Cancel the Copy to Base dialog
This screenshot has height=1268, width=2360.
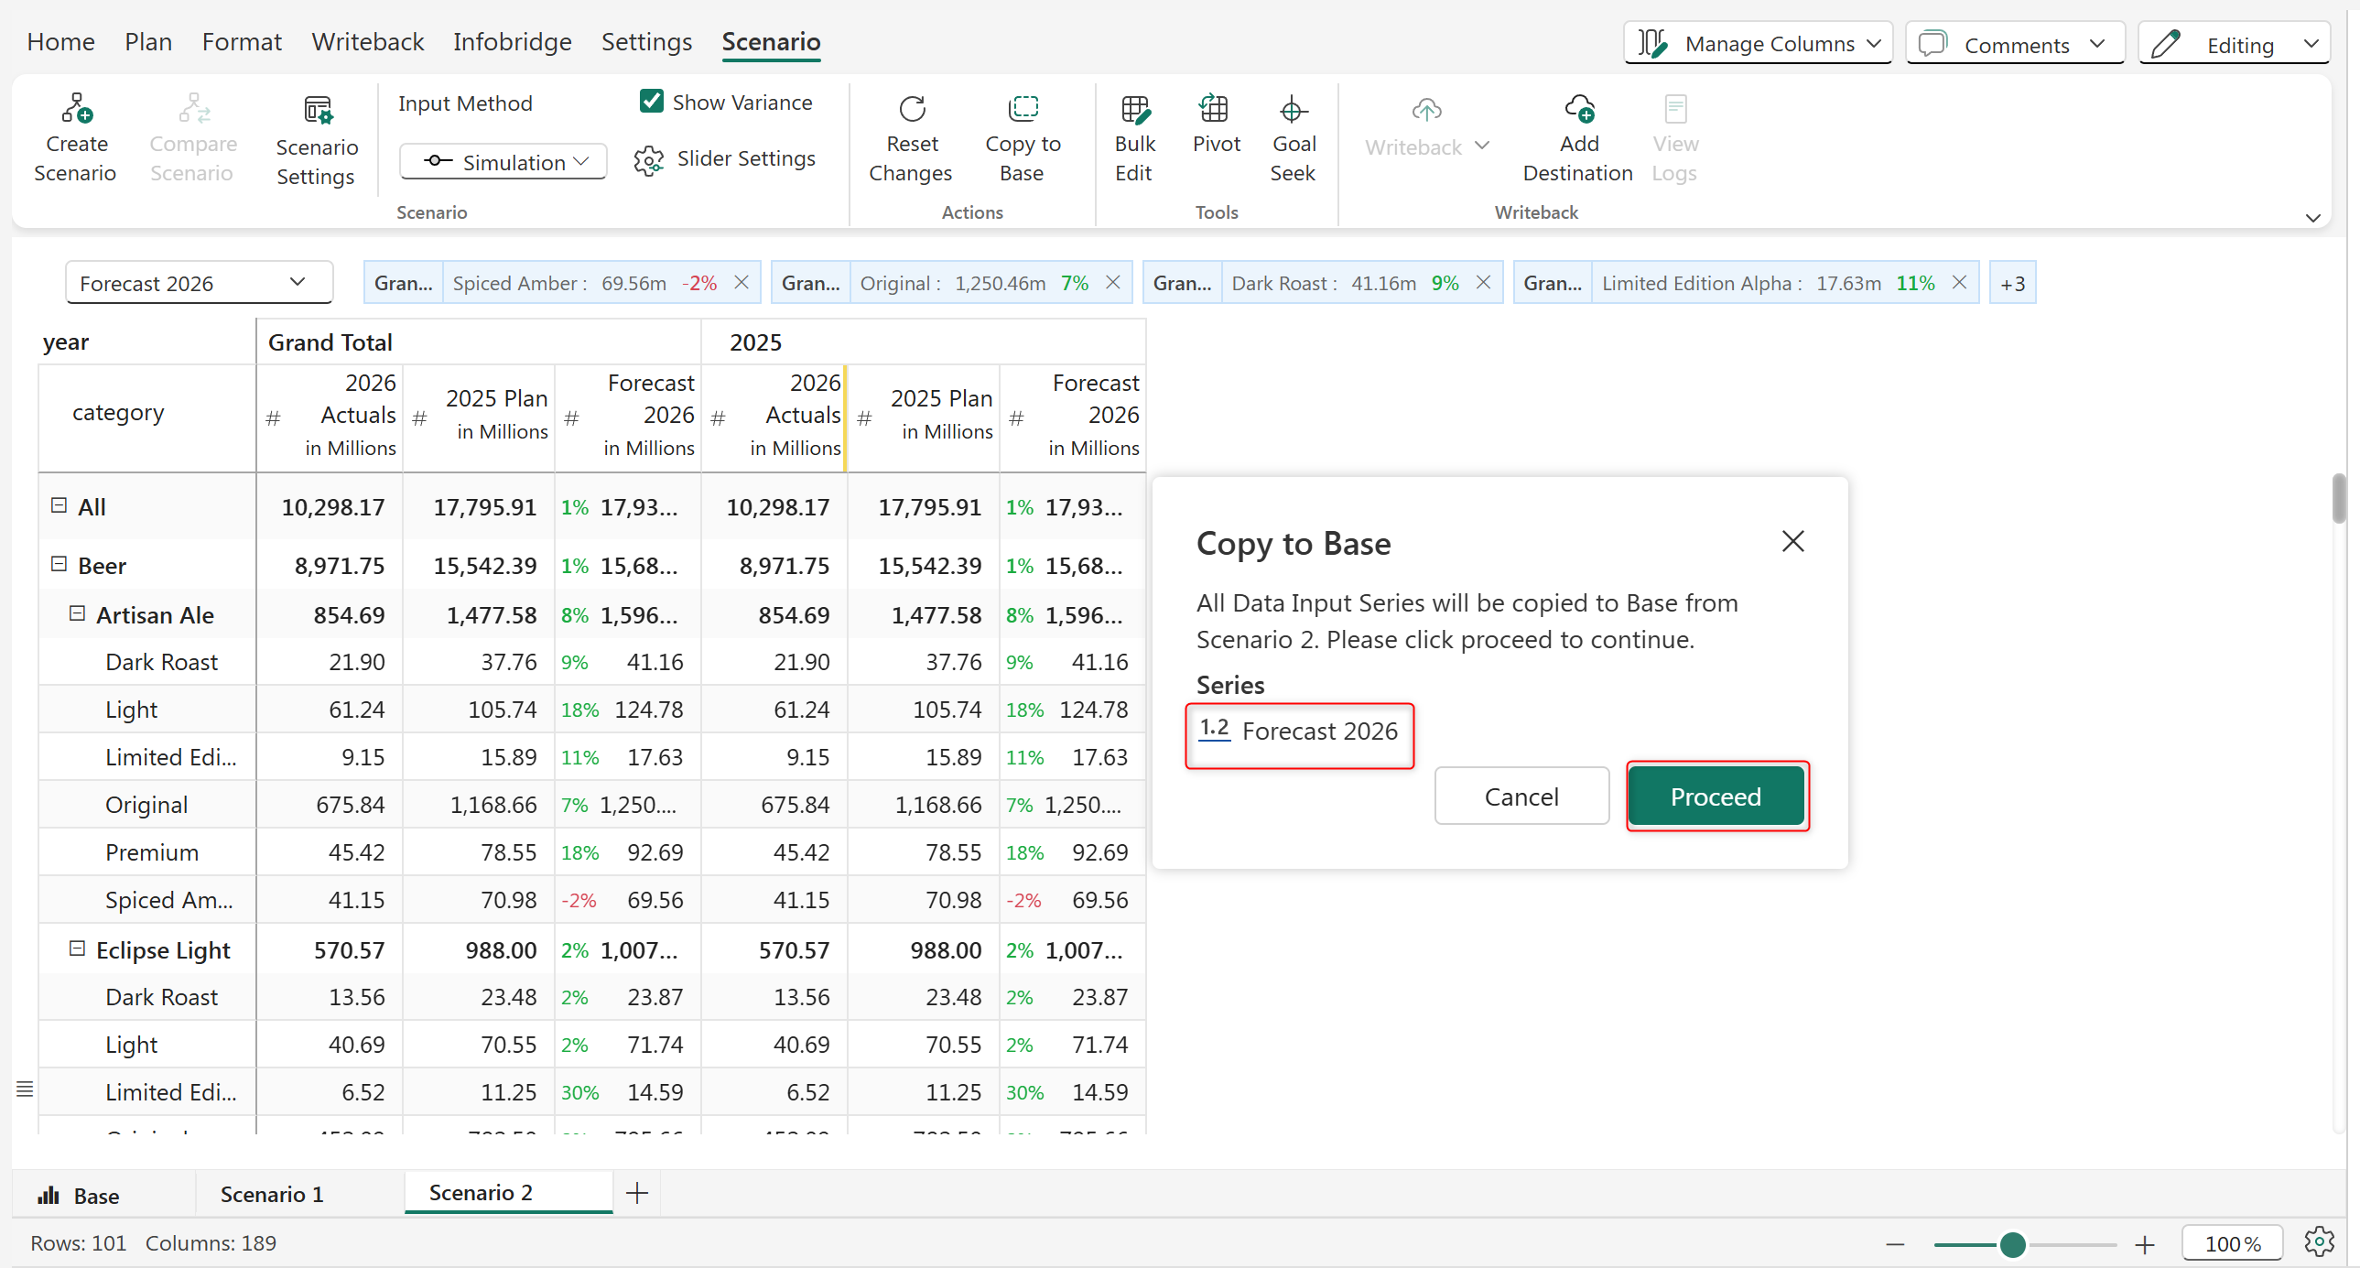coord(1521,797)
